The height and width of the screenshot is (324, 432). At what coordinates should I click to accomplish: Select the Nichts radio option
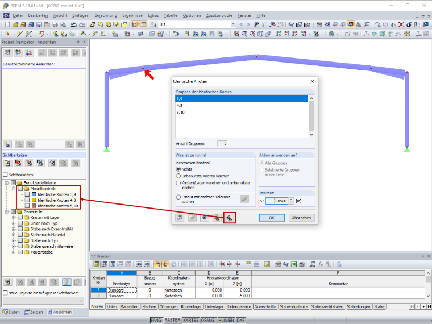click(178, 169)
